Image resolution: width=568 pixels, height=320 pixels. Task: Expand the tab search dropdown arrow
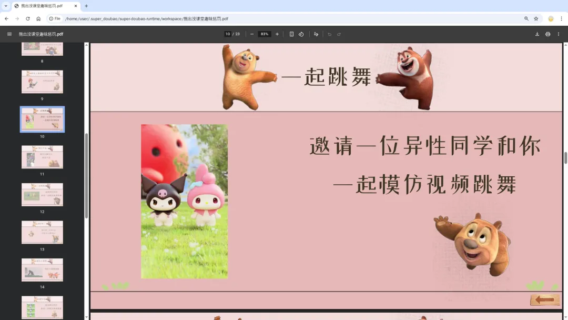[6, 6]
